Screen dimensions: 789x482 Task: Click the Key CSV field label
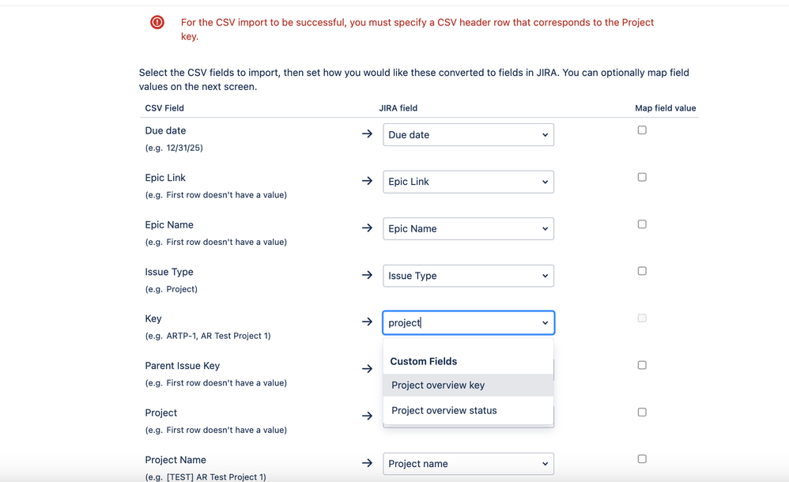click(153, 319)
